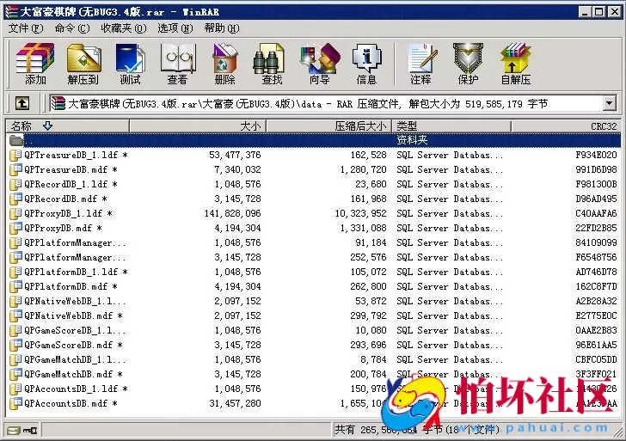Click size value 141,828,096
The width and height of the screenshot is (626, 441).
pyautogui.click(x=233, y=213)
